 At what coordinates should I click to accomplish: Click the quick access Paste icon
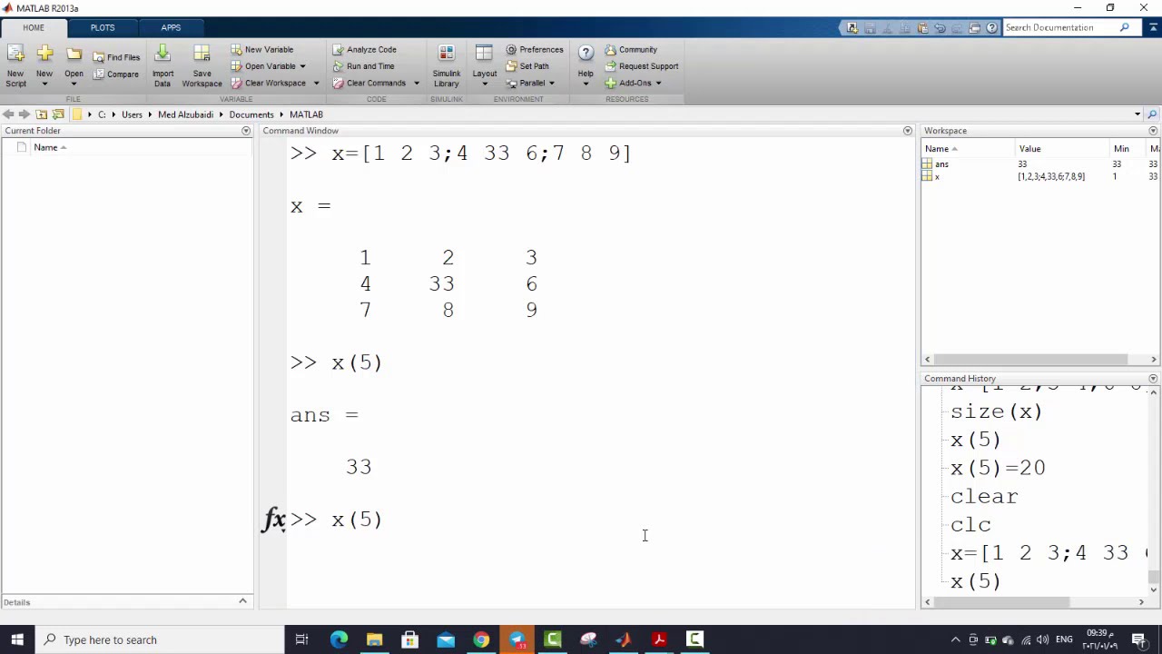pos(922,28)
